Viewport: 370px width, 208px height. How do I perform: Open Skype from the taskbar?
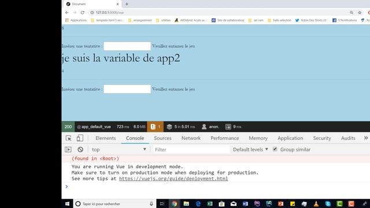pos(328,204)
